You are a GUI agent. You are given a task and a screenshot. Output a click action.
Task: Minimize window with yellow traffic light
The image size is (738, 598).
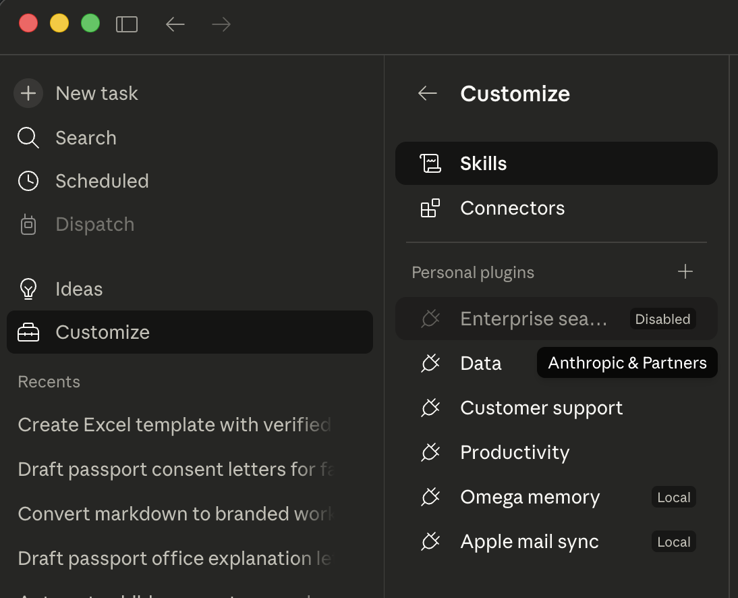(x=59, y=24)
